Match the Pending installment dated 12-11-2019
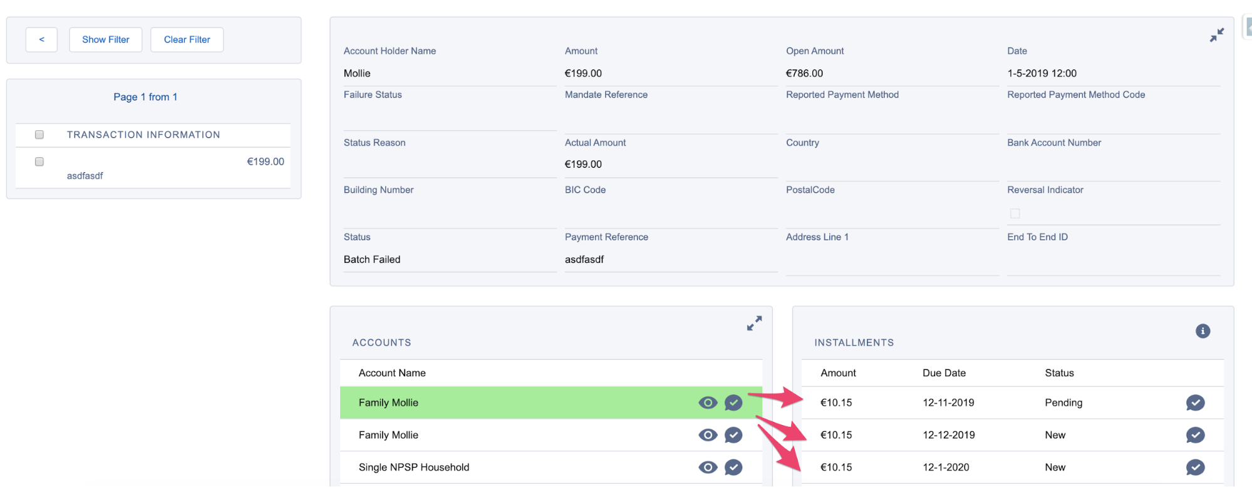The image size is (1252, 487). [1195, 402]
